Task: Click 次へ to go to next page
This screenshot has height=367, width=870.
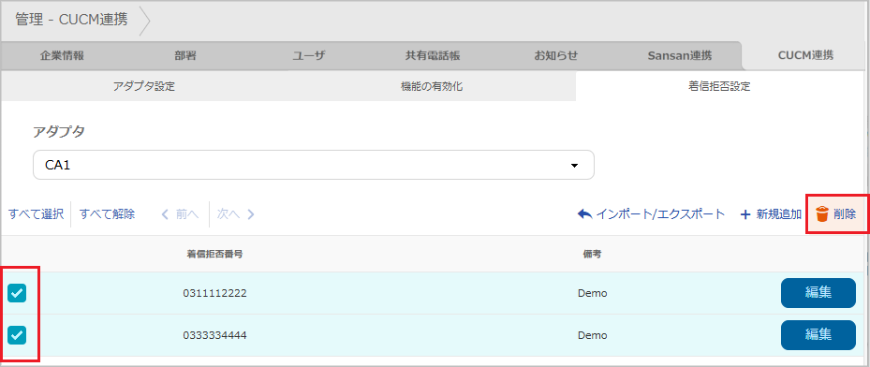Action: [x=229, y=214]
